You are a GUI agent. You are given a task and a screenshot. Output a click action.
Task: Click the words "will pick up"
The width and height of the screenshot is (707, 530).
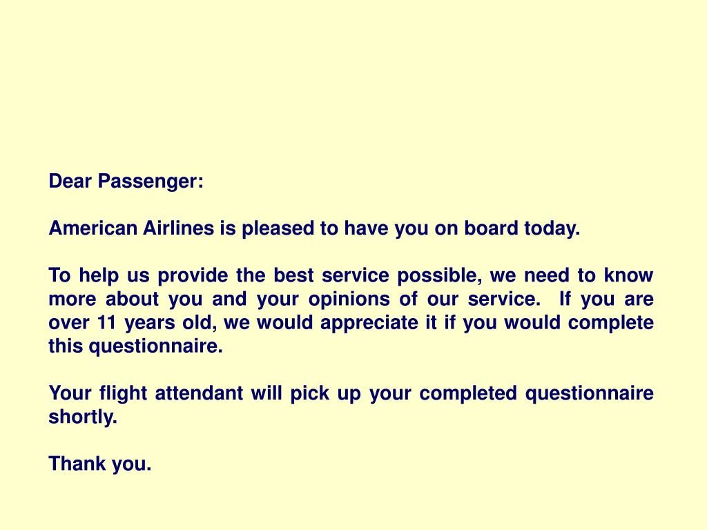[306, 393]
